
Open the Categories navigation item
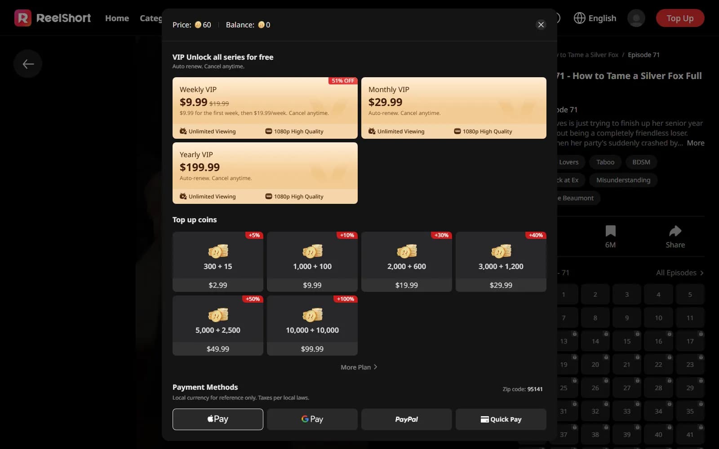pos(151,18)
